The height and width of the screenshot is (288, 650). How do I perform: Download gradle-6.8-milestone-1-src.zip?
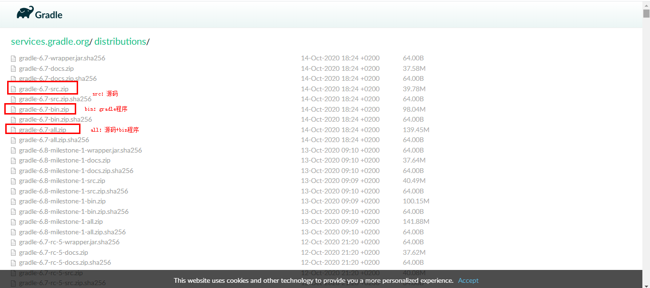coord(62,181)
